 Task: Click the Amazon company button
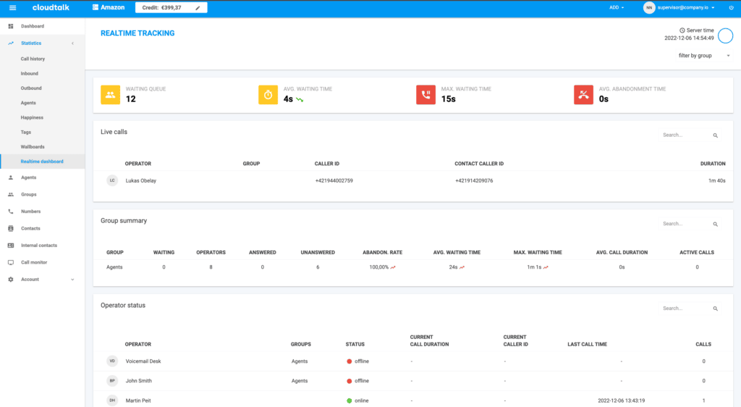click(108, 8)
